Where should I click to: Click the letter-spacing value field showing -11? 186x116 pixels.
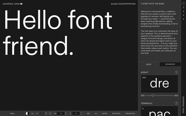(61, 113)
